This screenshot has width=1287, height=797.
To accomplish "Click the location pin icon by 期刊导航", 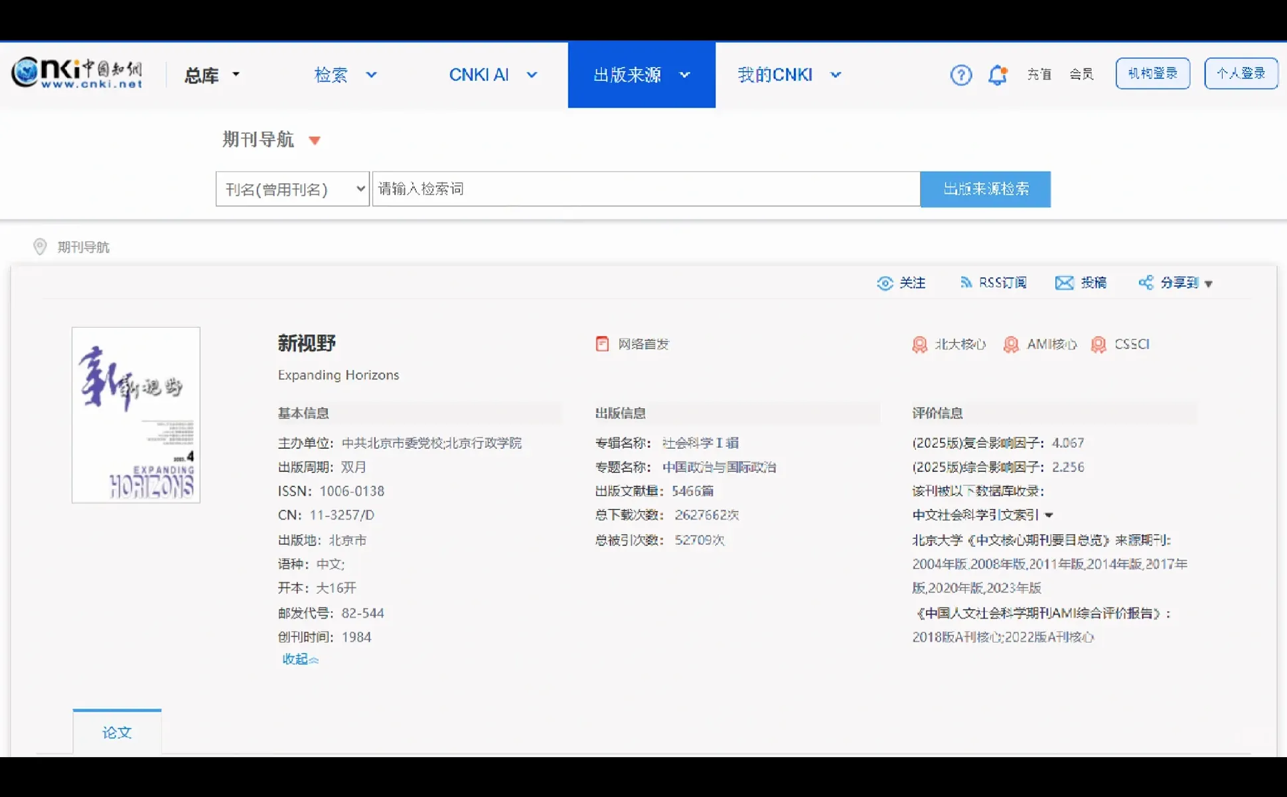I will tap(40, 247).
